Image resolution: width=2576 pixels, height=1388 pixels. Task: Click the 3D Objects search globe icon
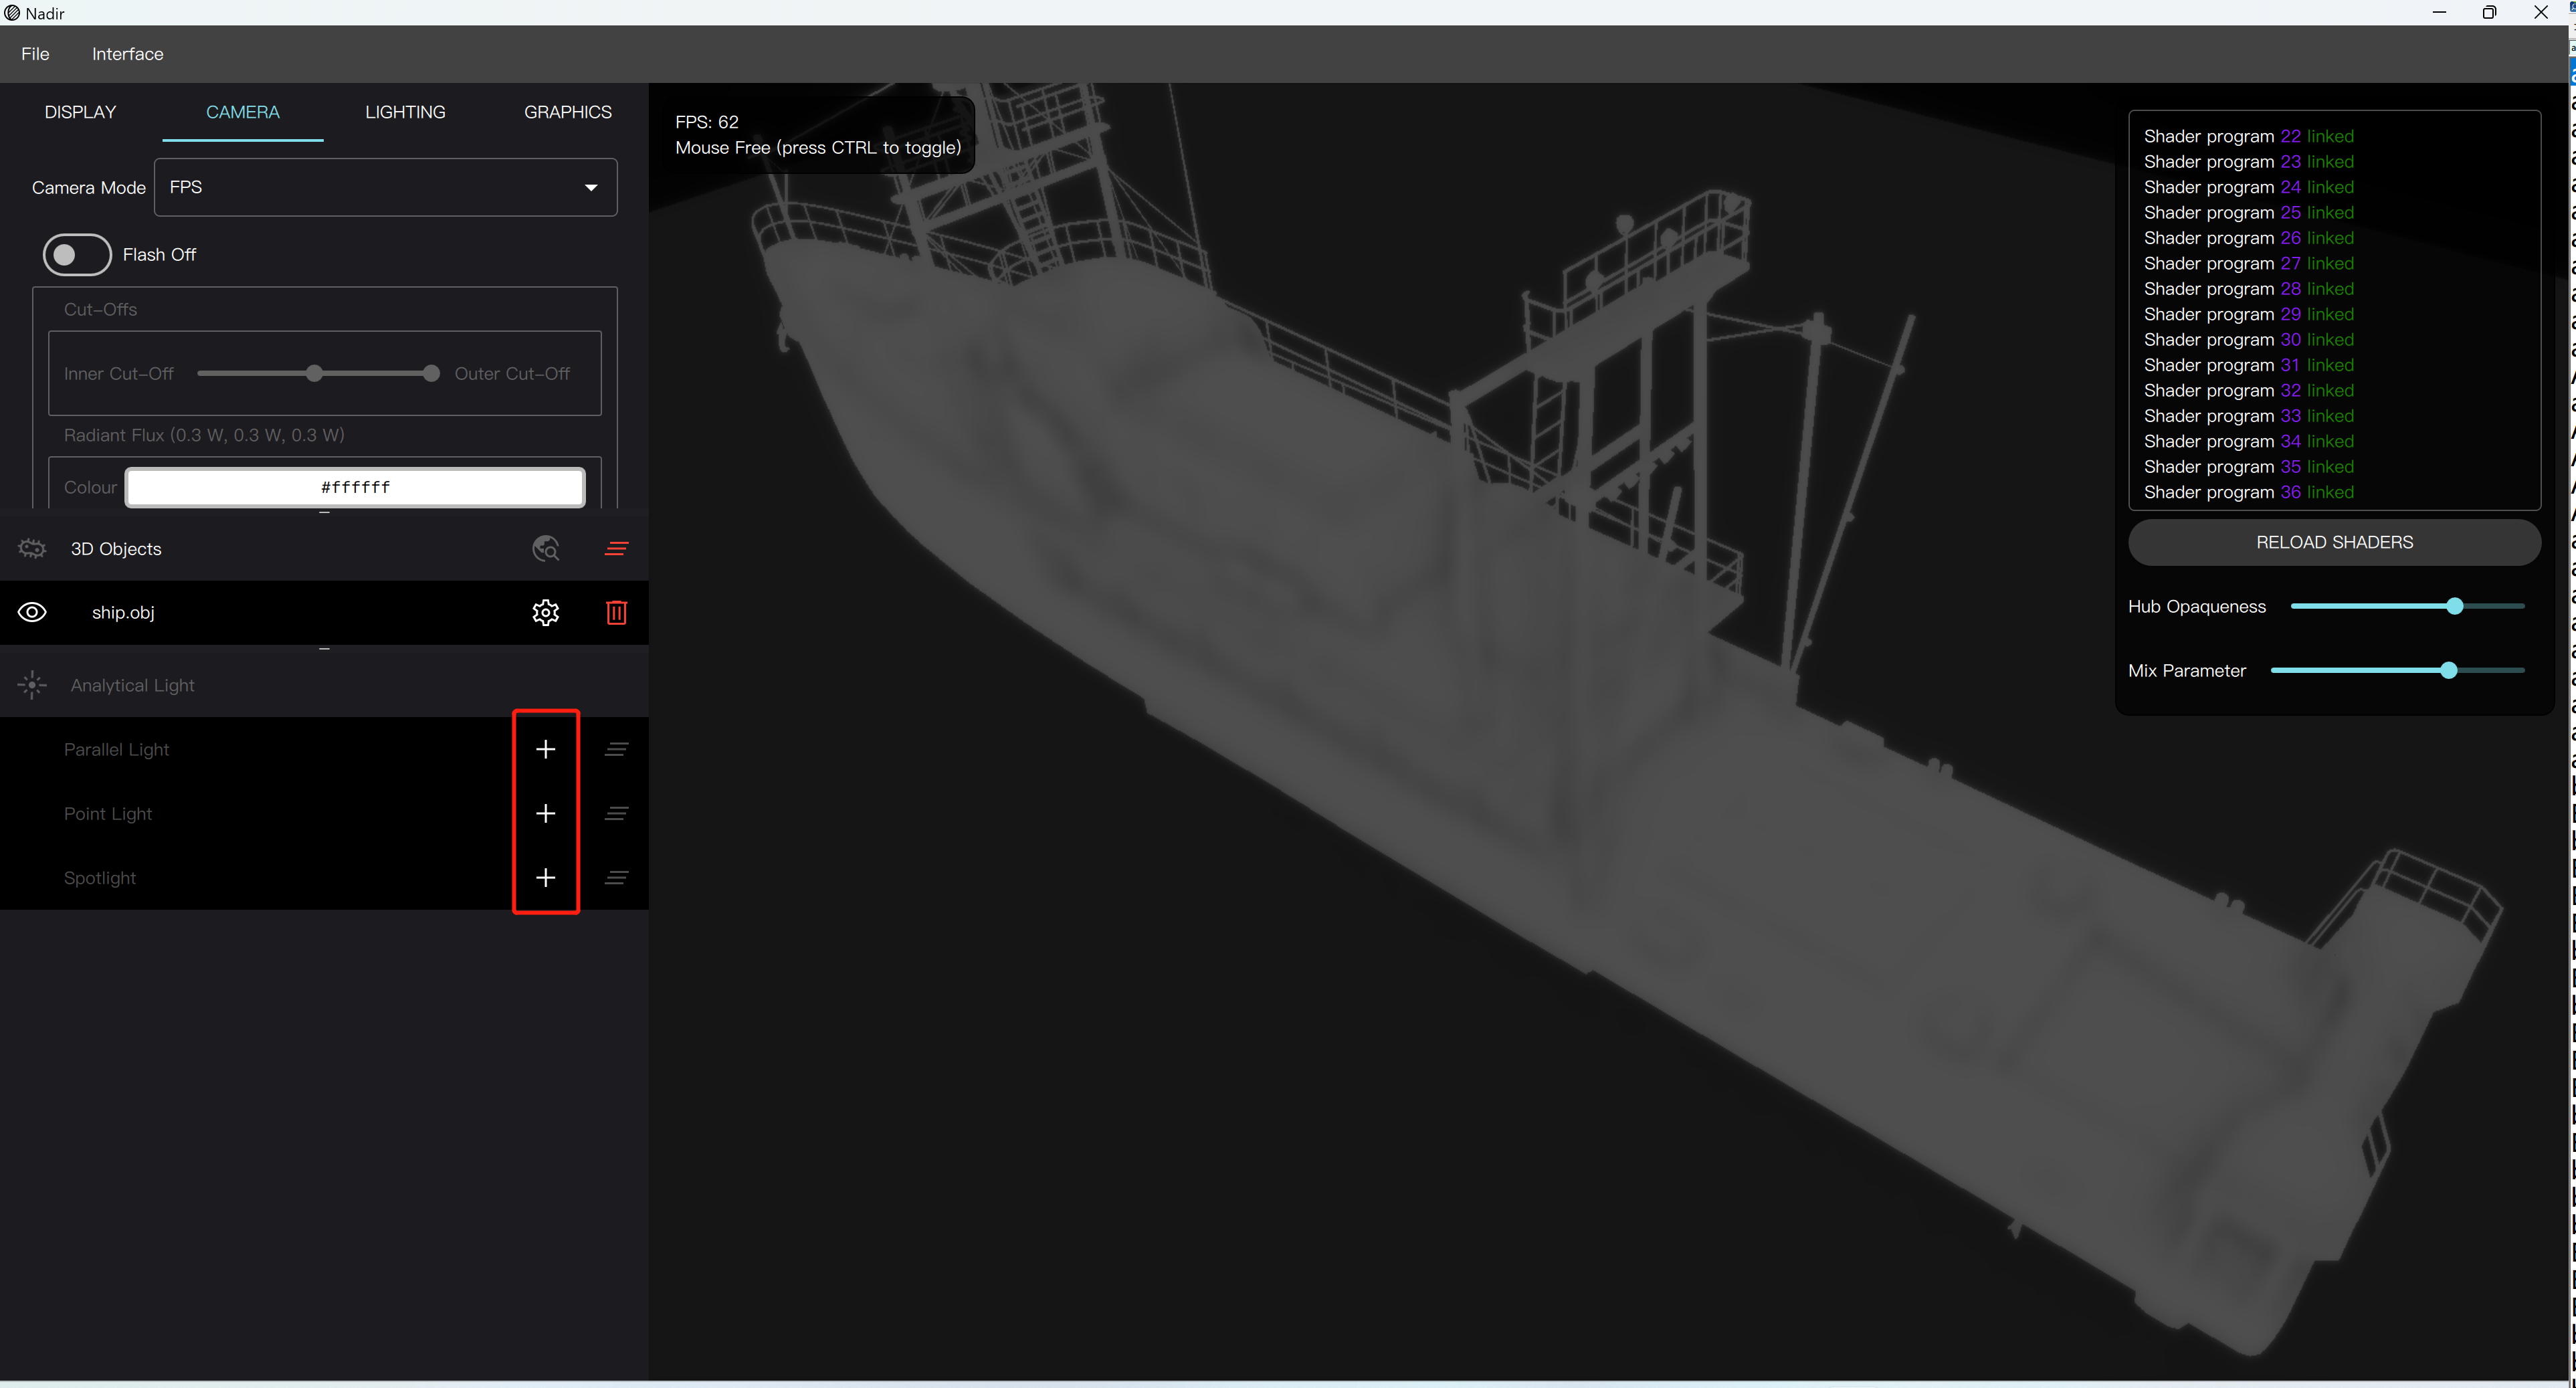point(545,548)
